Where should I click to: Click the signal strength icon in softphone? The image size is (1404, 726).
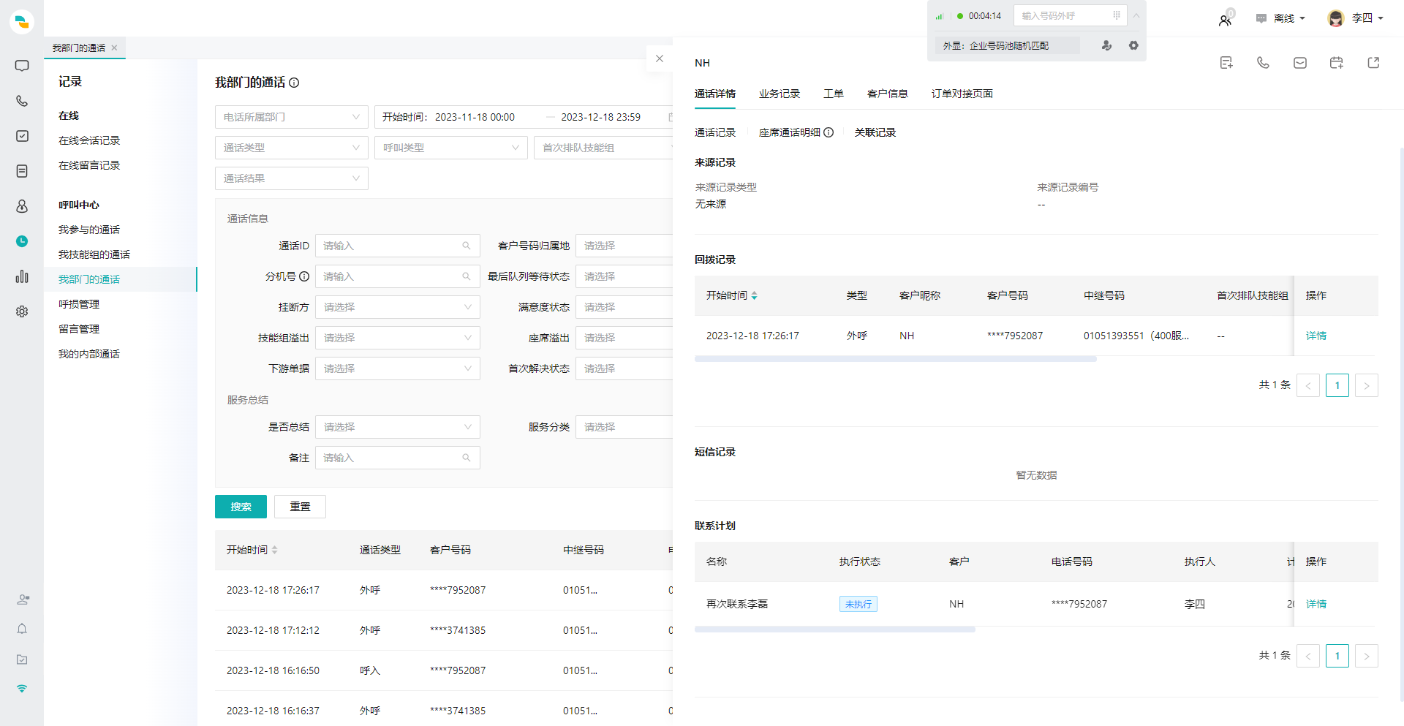(940, 16)
